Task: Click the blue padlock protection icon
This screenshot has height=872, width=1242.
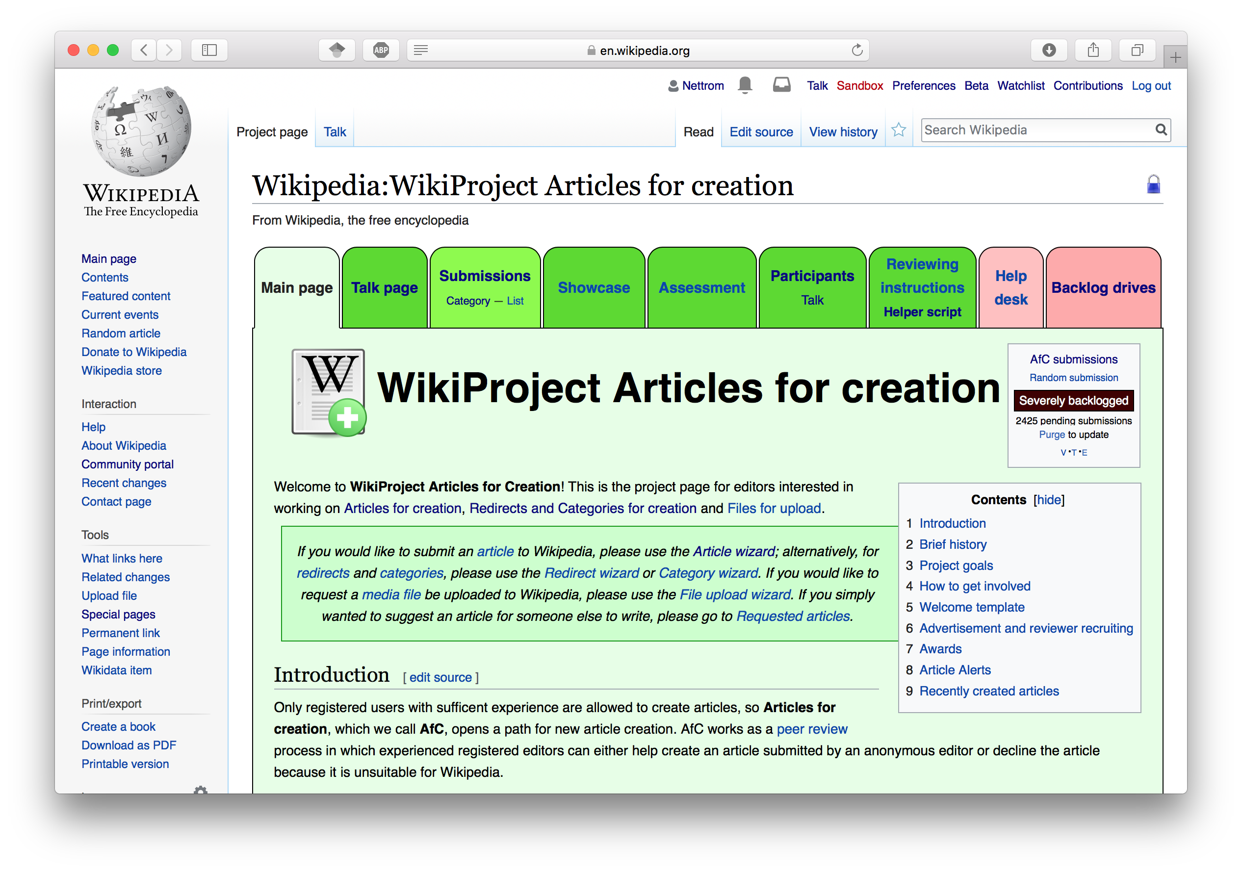Action: (x=1153, y=184)
